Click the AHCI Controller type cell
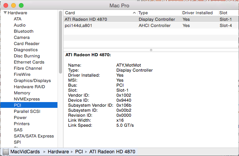 (155, 25)
